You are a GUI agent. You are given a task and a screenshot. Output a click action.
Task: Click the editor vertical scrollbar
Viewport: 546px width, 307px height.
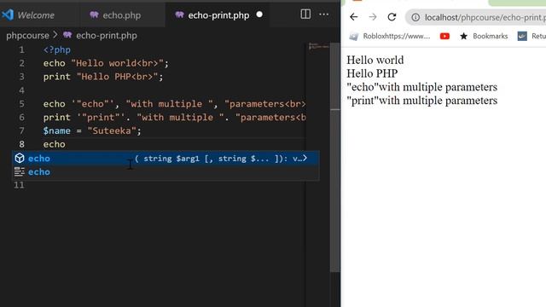point(335,157)
